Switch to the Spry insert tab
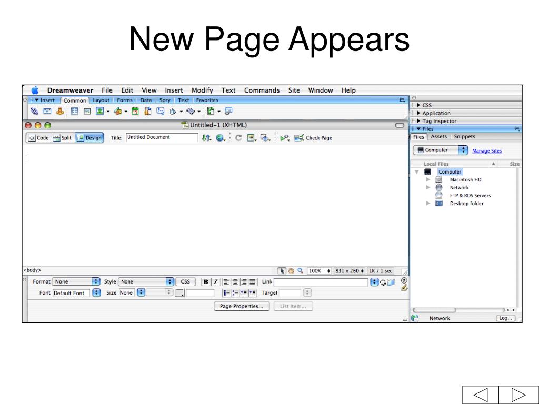Viewport: 539px width, 404px height. coord(165,100)
